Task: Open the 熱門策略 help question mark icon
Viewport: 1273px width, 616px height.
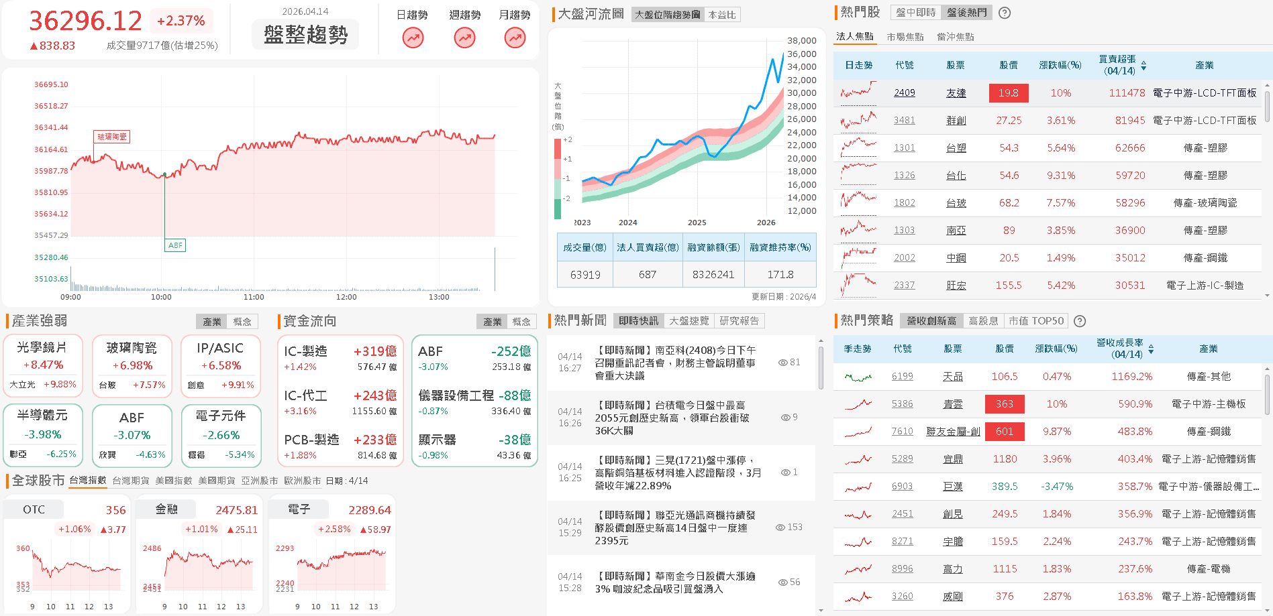Action: pyautogui.click(x=1080, y=321)
